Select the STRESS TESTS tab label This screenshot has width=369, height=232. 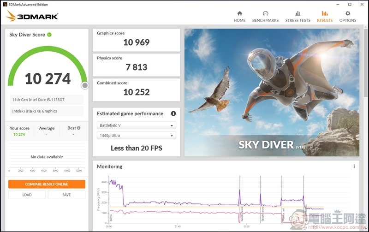(298, 20)
